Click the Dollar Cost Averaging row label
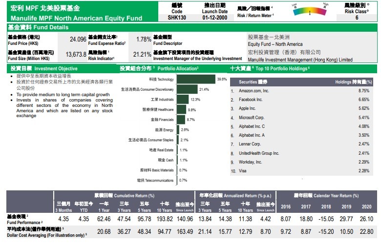Screen dimensions: 381x247 click(x=47, y=232)
